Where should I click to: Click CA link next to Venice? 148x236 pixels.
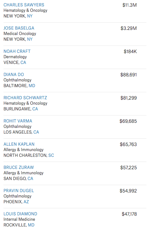23,62
